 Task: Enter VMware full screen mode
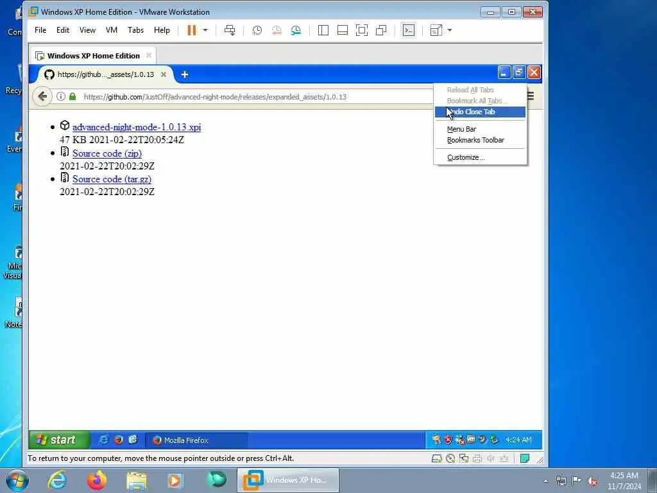click(x=362, y=30)
